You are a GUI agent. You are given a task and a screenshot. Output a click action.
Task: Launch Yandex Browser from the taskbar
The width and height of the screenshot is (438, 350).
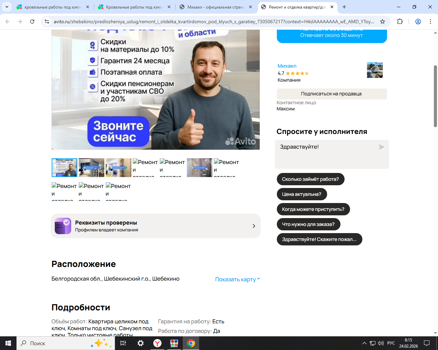click(157, 343)
